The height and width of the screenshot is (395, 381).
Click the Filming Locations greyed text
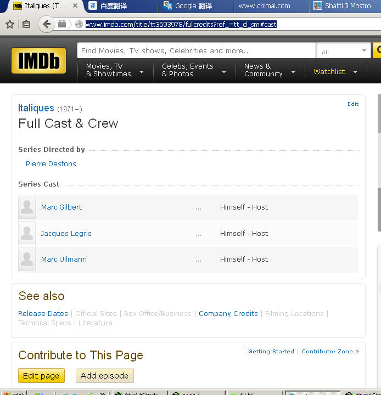click(x=294, y=314)
